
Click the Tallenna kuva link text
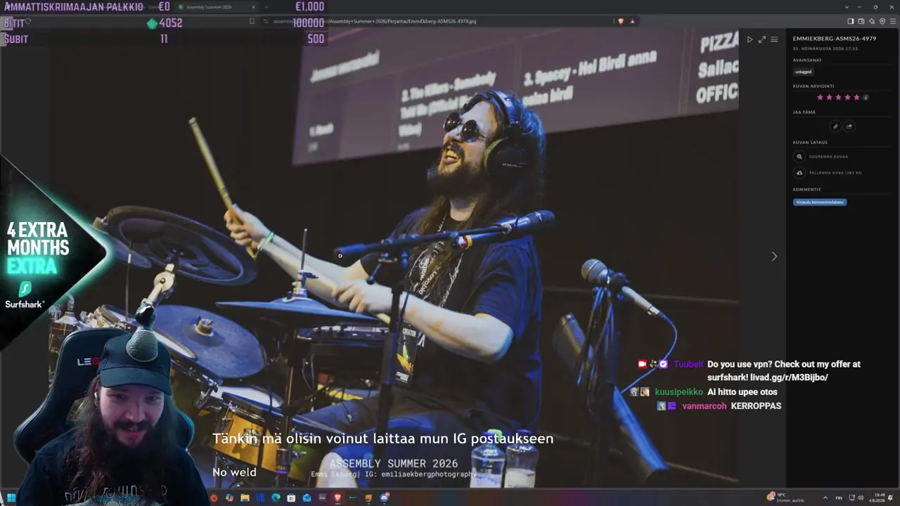pos(835,173)
